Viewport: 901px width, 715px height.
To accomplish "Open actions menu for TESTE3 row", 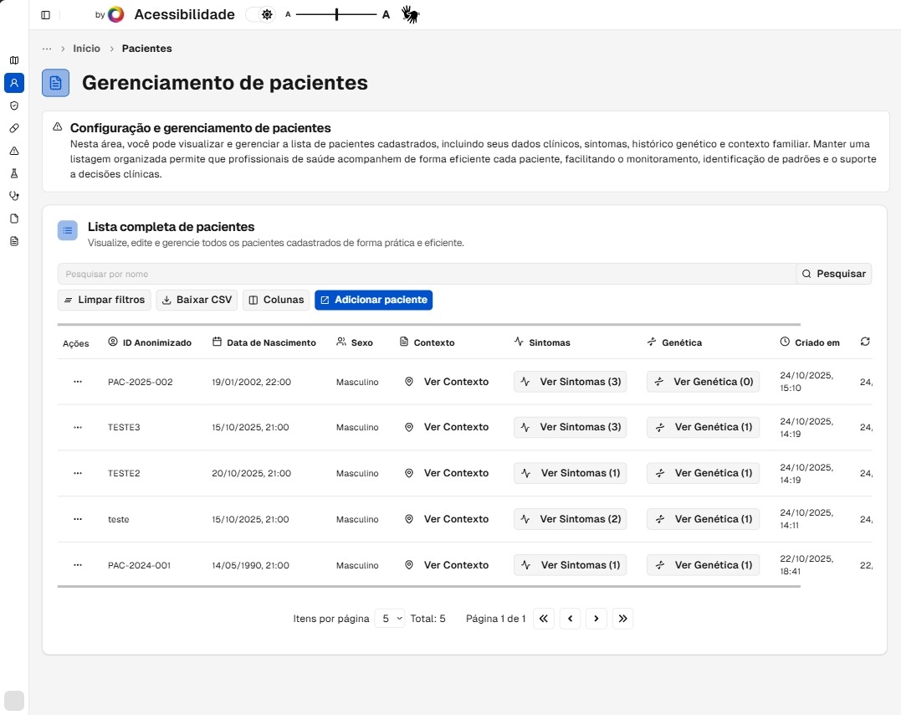I will coord(78,427).
